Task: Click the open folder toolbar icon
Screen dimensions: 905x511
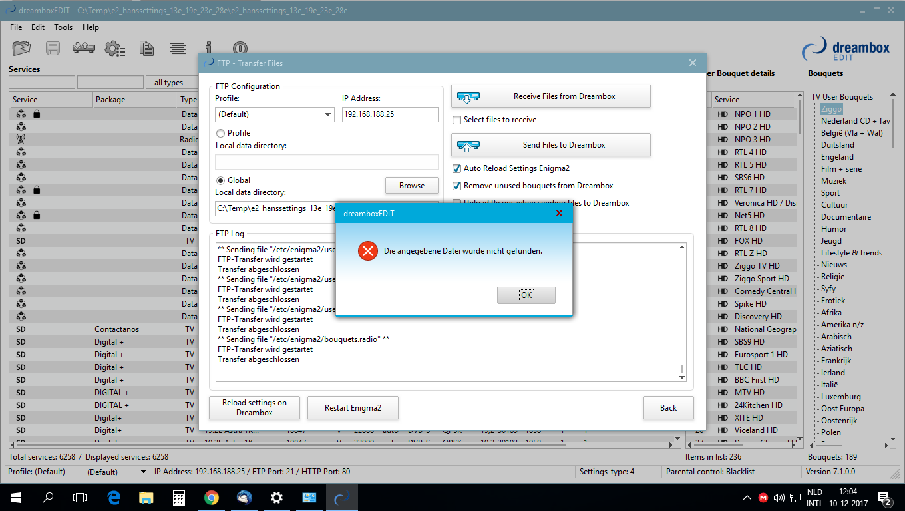Action: (x=22, y=49)
